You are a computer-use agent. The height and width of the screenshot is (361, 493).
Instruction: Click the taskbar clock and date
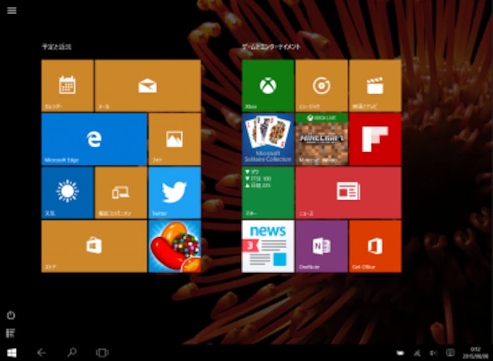pyautogui.click(x=475, y=352)
